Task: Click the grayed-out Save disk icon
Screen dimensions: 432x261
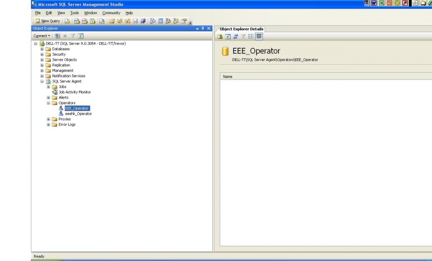Action: (136, 21)
